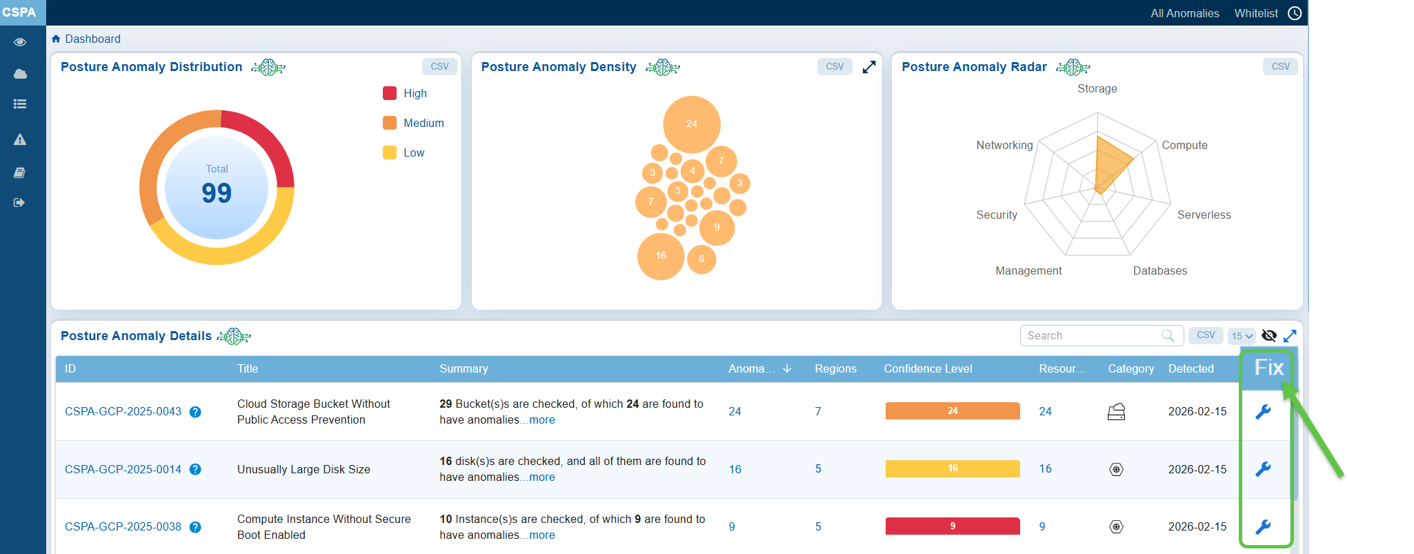
Task: Expand the Posture Anomaly Density panel
Action: (x=869, y=67)
